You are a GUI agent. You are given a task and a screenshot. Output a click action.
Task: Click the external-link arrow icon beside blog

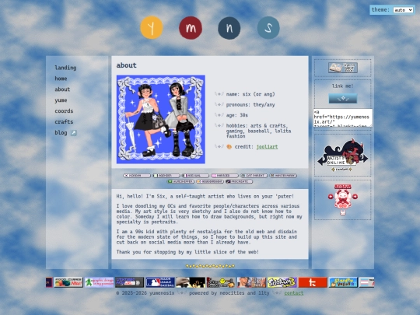click(74, 133)
